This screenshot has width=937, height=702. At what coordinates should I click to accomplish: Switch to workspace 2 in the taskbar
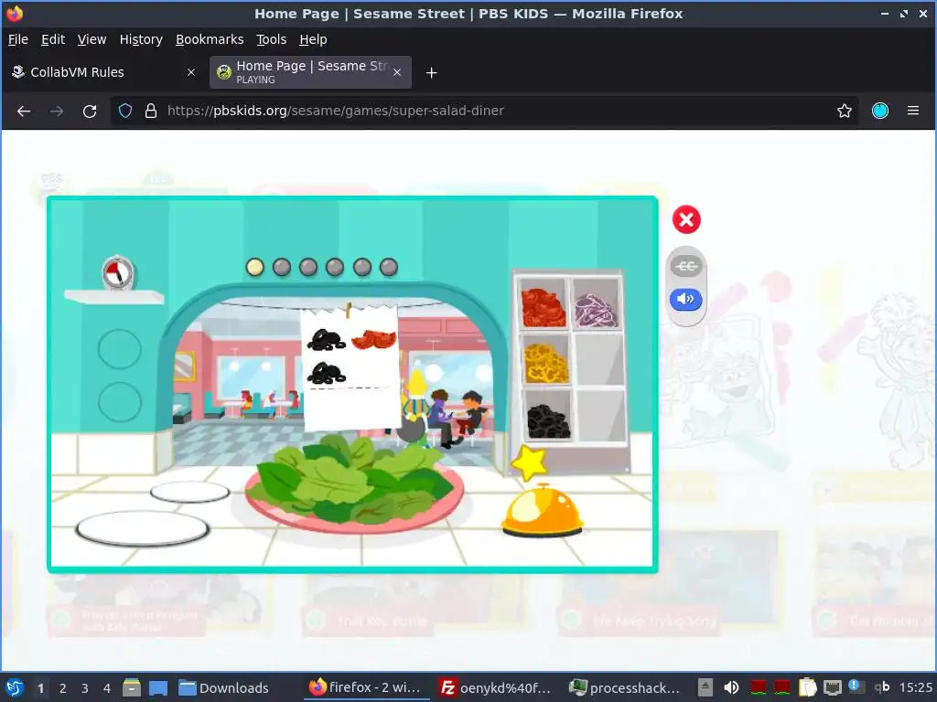click(x=63, y=688)
